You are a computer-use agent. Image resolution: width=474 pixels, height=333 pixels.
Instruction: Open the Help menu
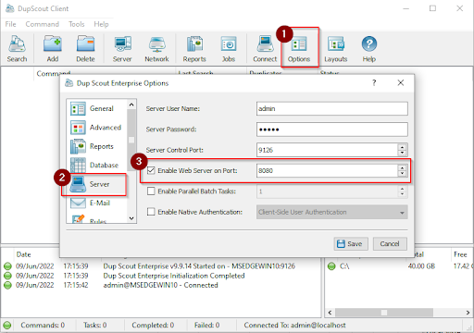pyautogui.click(x=101, y=24)
